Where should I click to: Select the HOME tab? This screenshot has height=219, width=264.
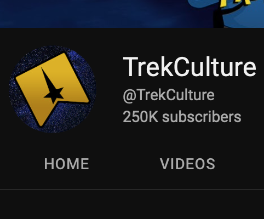[67, 164]
